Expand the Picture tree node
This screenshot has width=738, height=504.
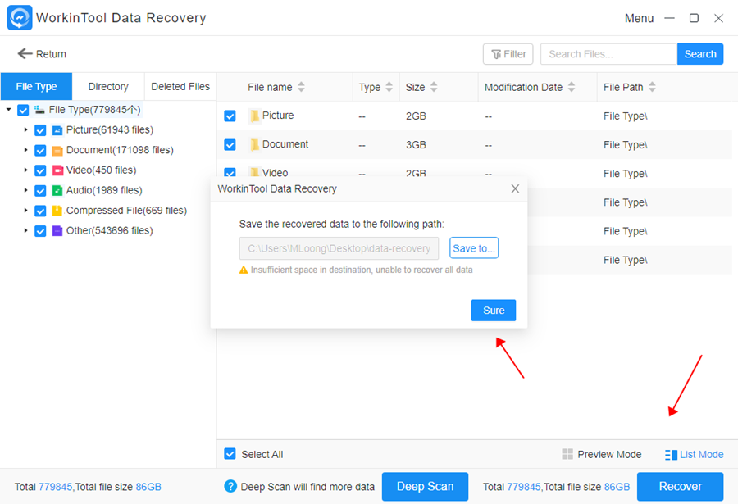26,129
